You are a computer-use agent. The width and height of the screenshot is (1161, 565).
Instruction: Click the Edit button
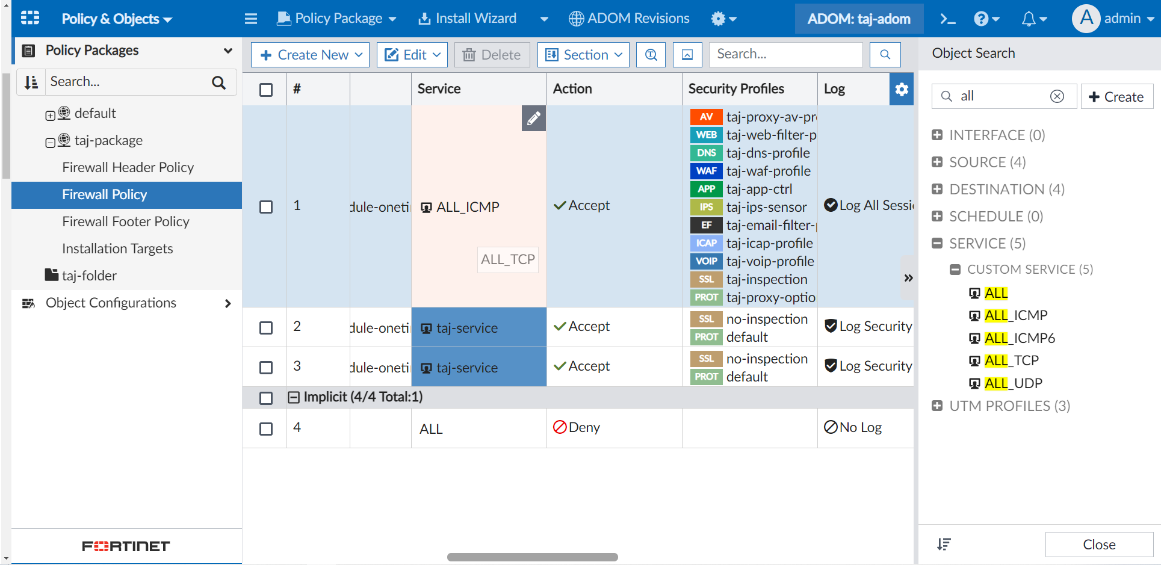[x=412, y=55]
